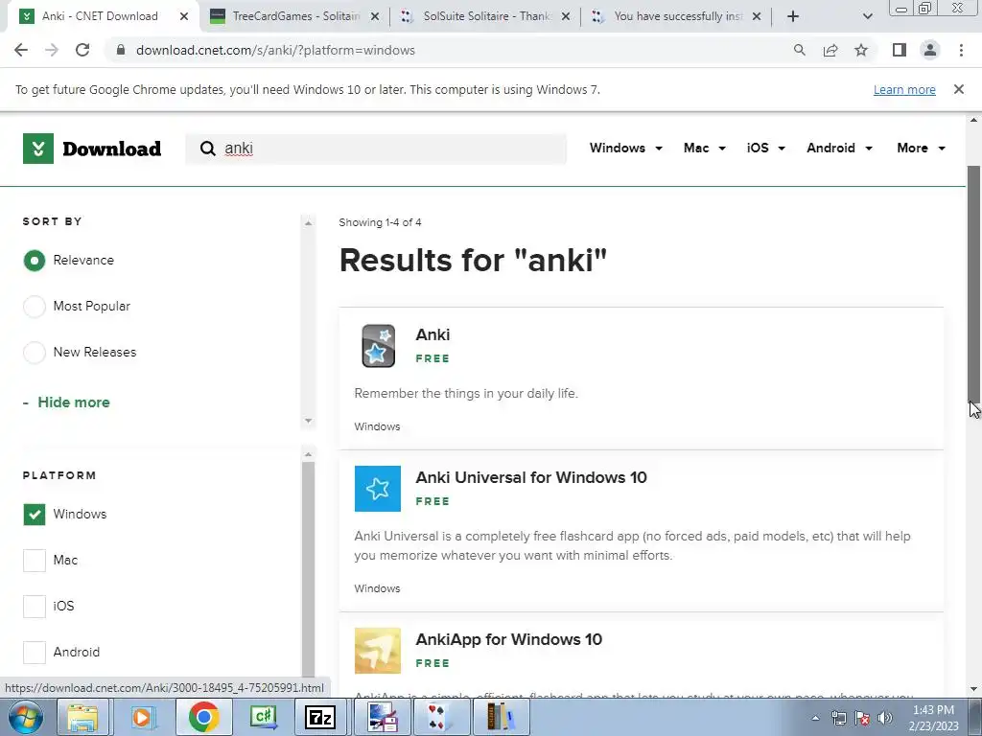982x736 pixels.
Task: Click AnkiApp for Windows 10 icon
Action: [x=378, y=651]
